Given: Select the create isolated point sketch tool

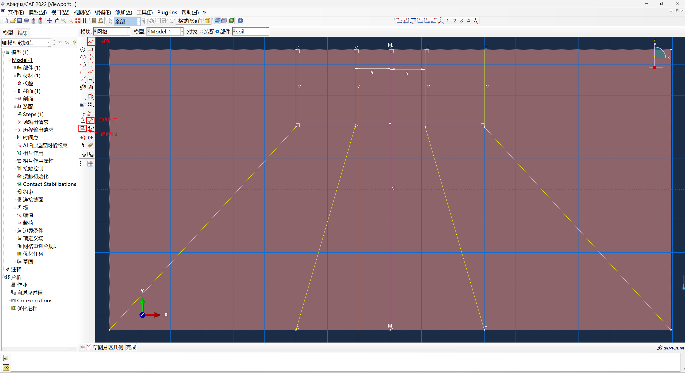Looking at the screenshot, I should click(83, 42).
